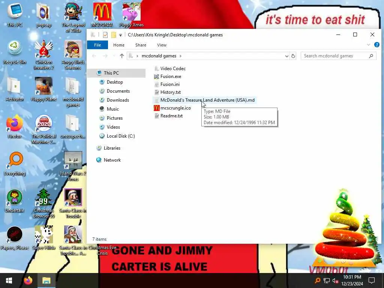Launch Island Wars 2 Xmas shortcut

73,166
